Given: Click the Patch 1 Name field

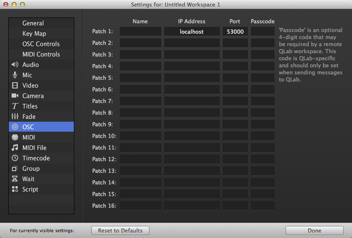Looking at the screenshot, I should click(x=140, y=32).
